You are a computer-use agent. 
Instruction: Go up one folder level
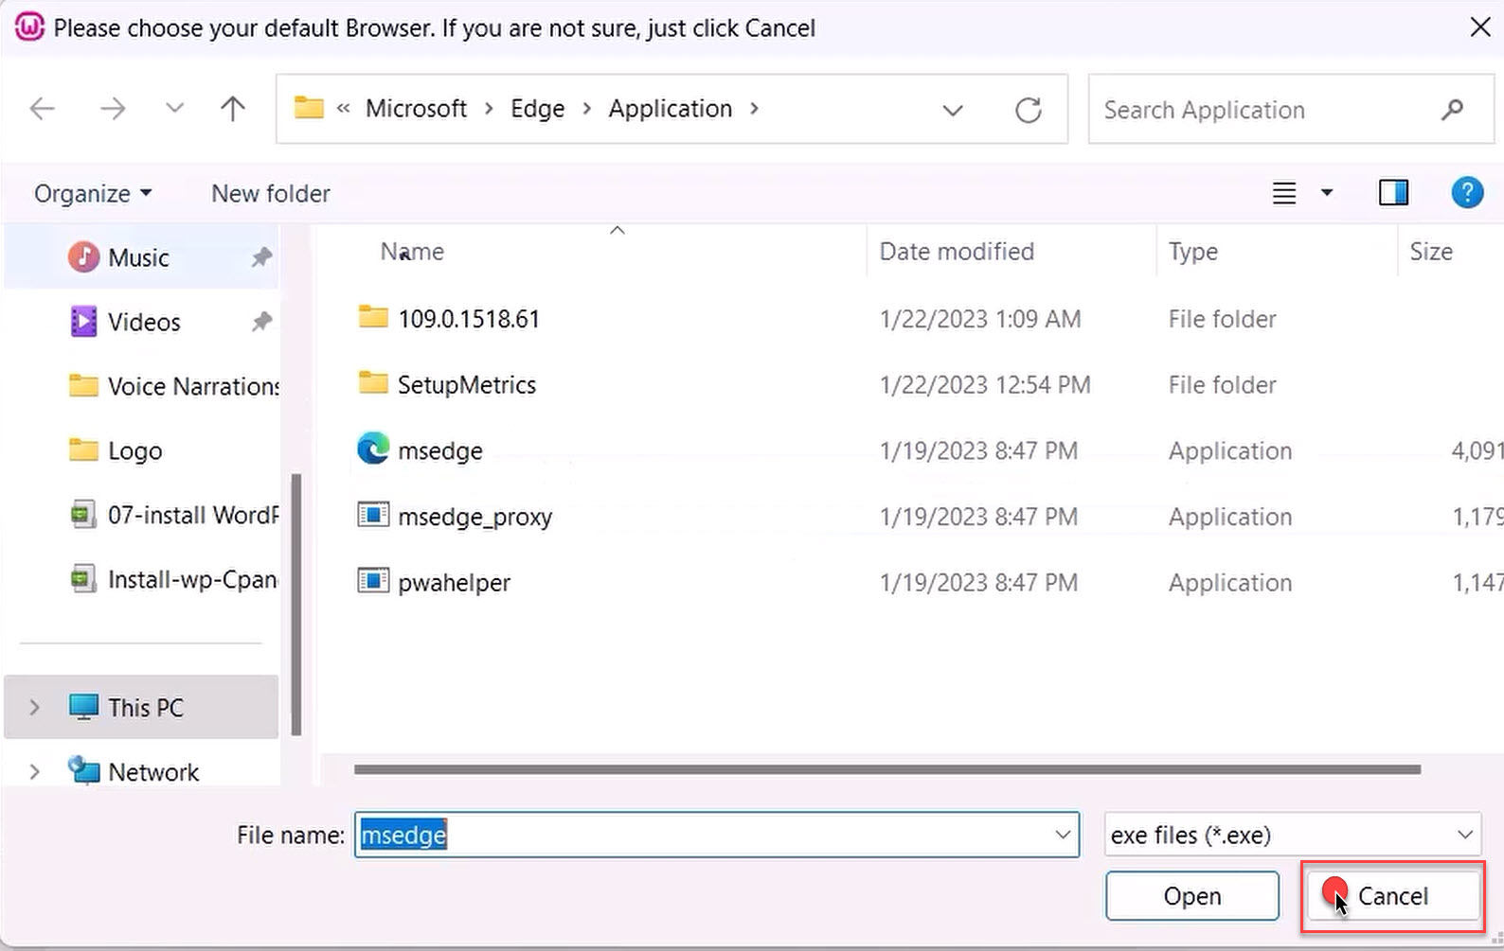click(233, 109)
